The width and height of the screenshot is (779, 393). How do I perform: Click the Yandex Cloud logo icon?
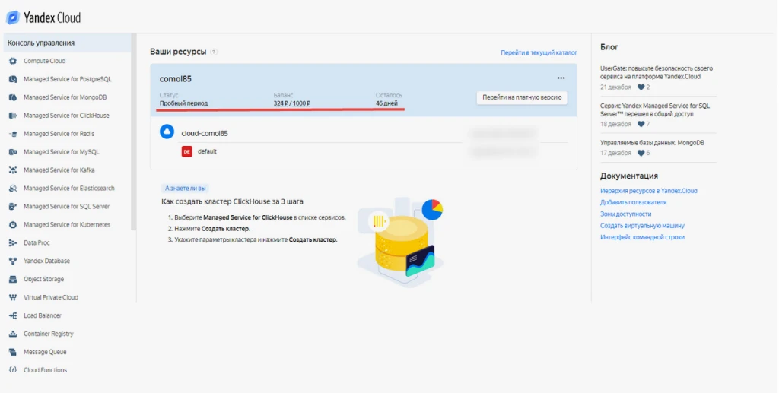[x=13, y=18]
